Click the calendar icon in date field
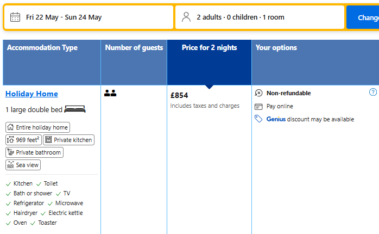This screenshot has height=234, width=379. point(15,17)
